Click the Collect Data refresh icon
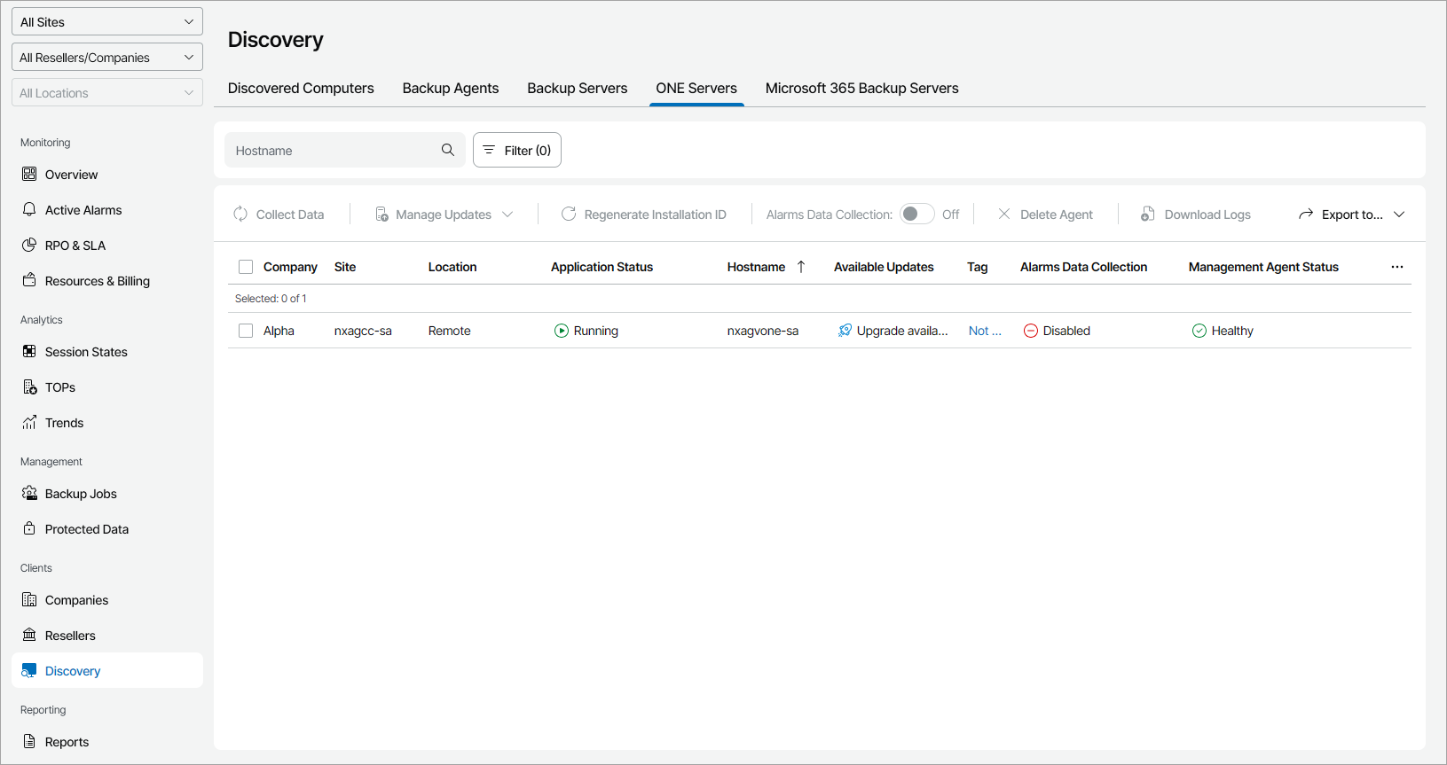1447x765 pixels. [240, 215]
